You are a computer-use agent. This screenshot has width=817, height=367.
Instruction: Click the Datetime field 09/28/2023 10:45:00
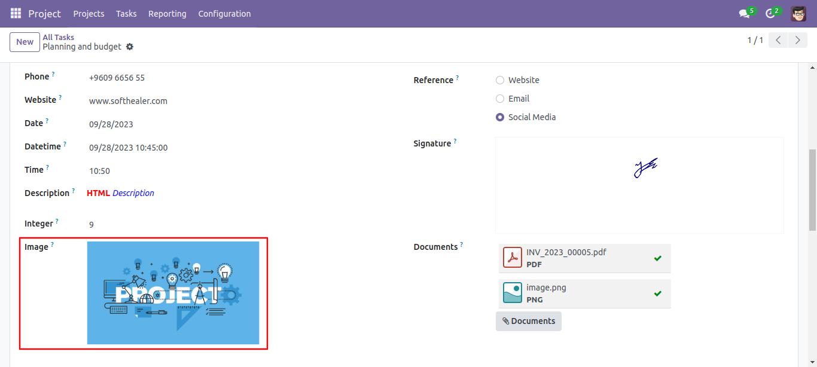pyautogui.click(x=129, y=148)
